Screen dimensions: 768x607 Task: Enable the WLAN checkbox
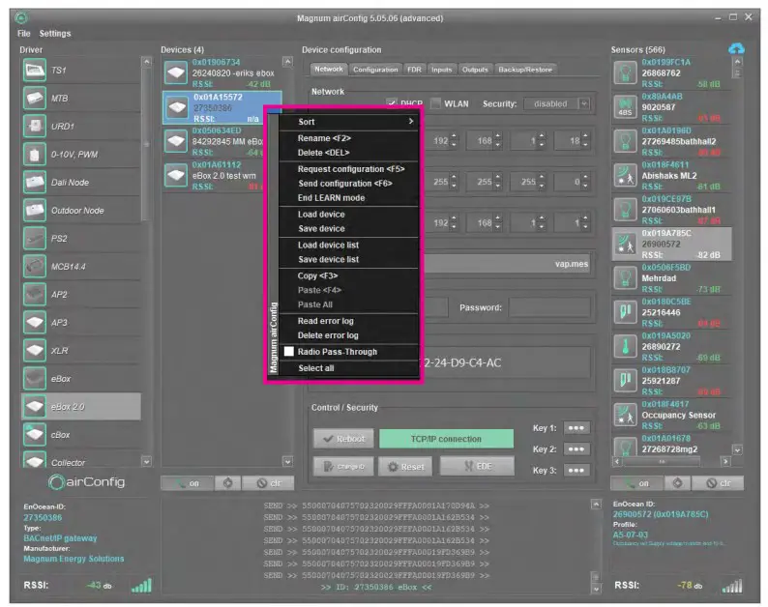436,103
